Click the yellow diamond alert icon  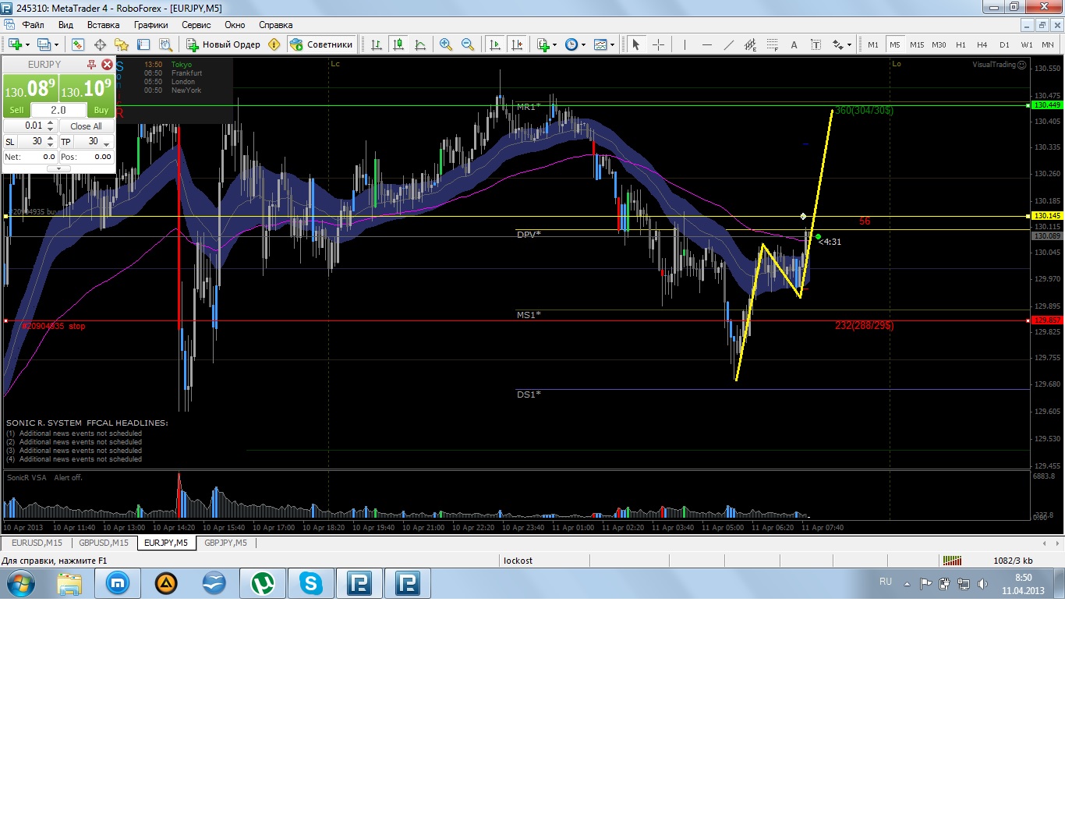[x=274, y=44]
